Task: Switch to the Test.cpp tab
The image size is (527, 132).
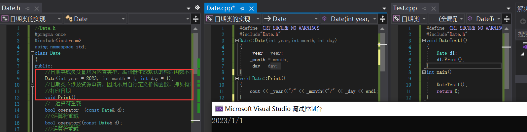Action: click(x=405, y=8)
